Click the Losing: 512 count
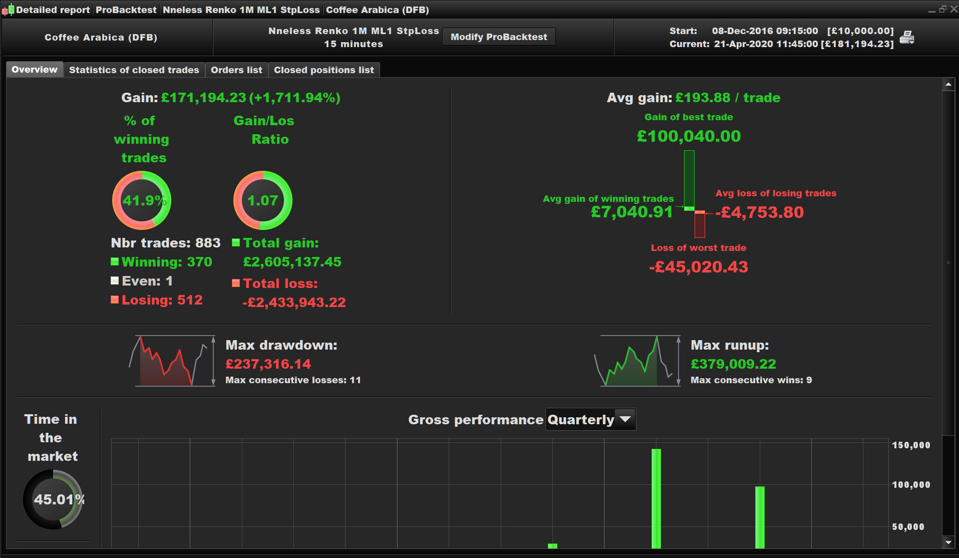The width and height of the screenshot is (959, 558). click(162, 300)
